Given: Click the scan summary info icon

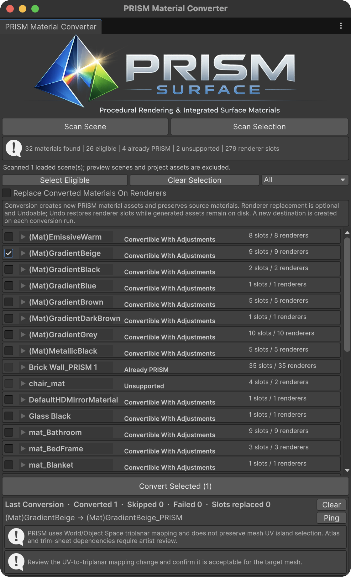Looking at the screenshot, I should tap(14, 148).
